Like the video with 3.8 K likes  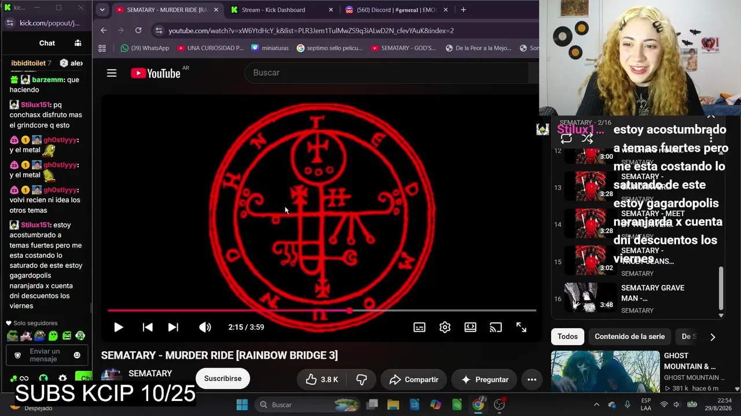click(x=322, y=380)
